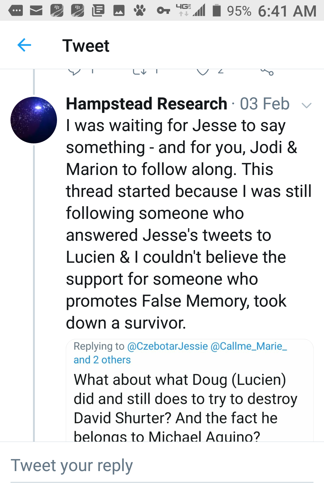
Task: Tap the mail notification icon in status bar
Action: (x=36, y=11)
